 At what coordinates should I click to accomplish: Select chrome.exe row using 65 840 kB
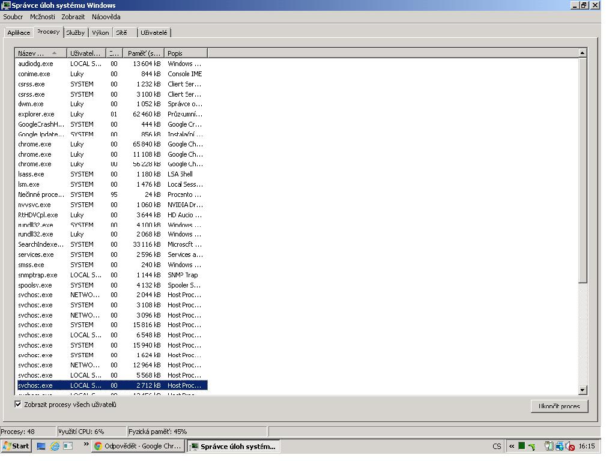[111, 144]
